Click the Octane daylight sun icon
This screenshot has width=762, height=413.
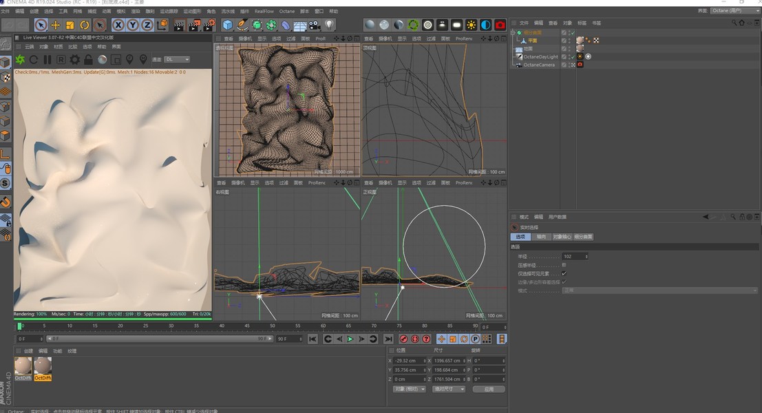(471, 25)
